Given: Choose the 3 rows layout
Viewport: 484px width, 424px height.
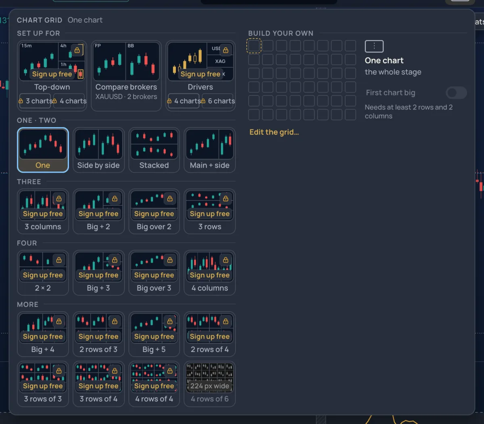Looking at the screenshot, I should 210,211.
